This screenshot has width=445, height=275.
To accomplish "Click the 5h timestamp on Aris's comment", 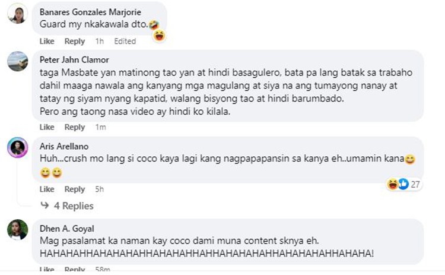I will (99, 189).
